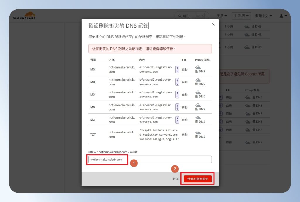The width and height of the screenshot is (300, 202).
Task: Click DNS-only cloud icon in eforward1 row
Action: [198, 93]
